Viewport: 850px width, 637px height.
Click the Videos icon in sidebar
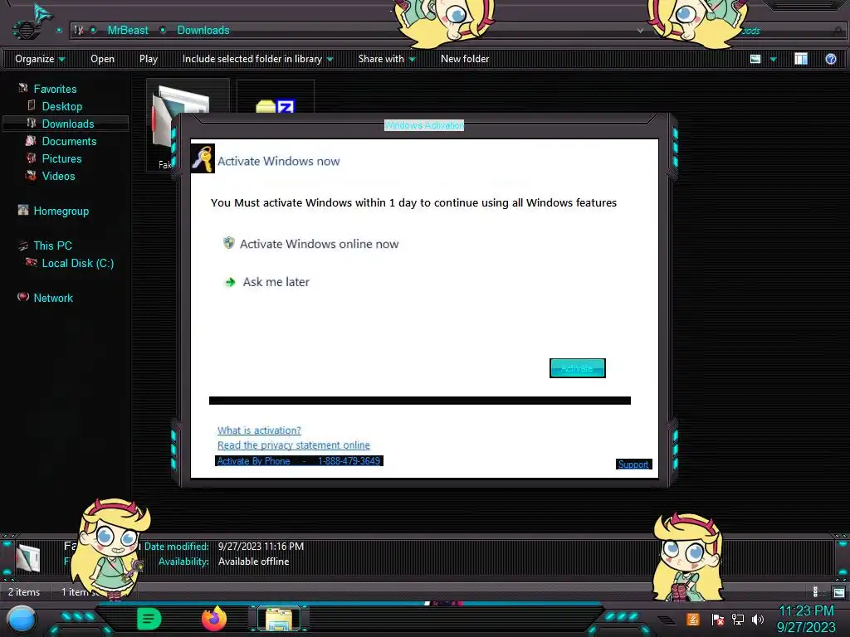tap(31, 176)
